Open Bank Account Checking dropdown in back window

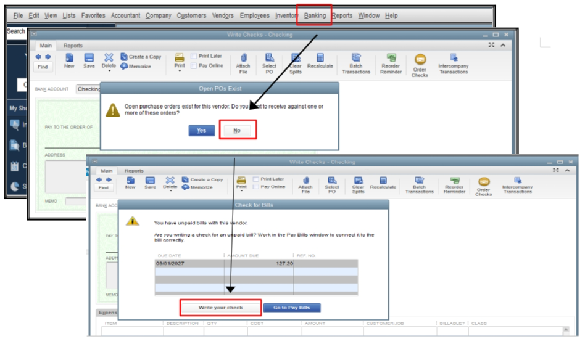88,89
